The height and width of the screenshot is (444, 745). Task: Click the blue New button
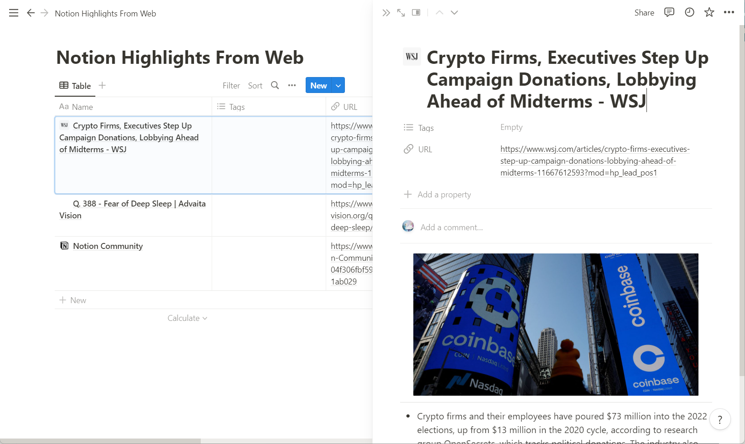pos(318,85)
